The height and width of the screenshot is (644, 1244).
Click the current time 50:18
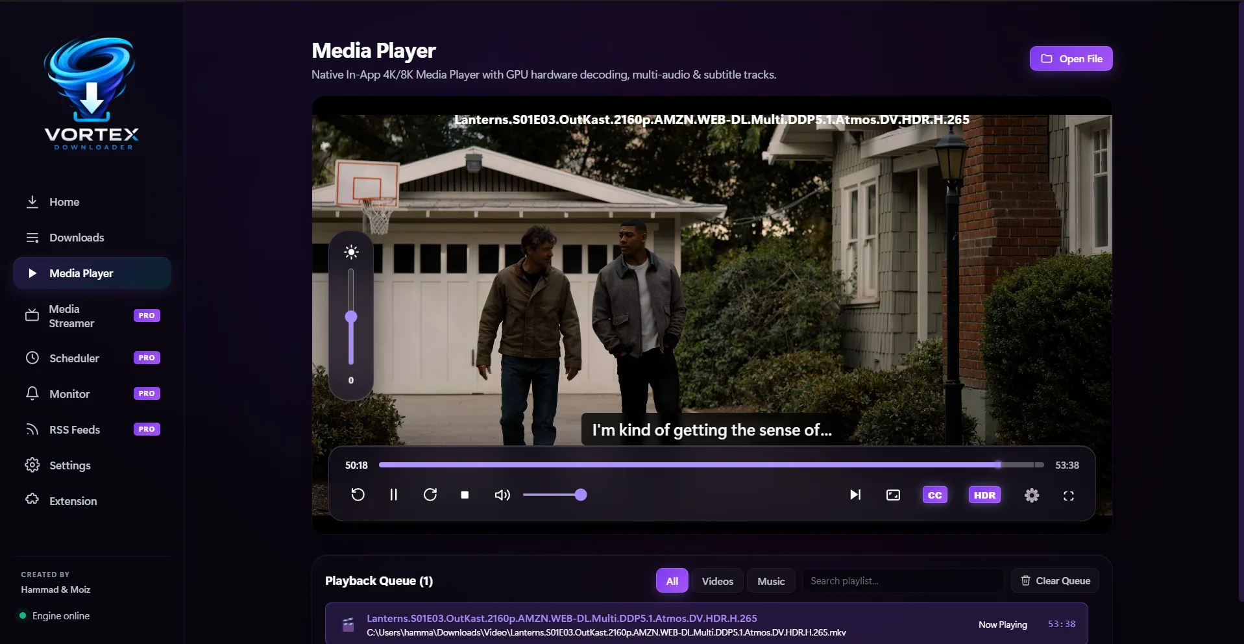click(x=356, y=465)
